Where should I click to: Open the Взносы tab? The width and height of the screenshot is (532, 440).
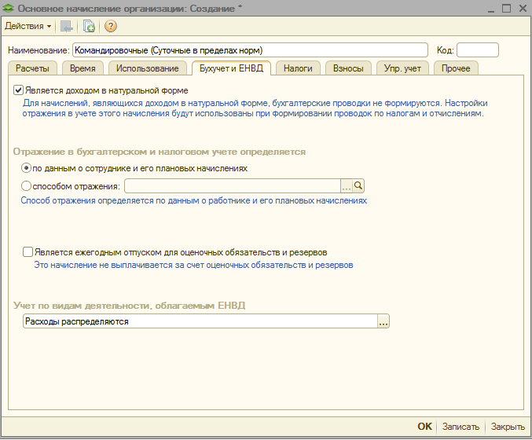click(x=348, y=68)
